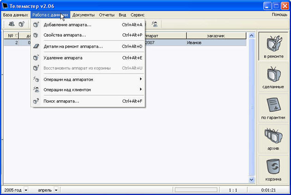The image size is (291, 195).
Task: Click the scroll-down arrow of the table scrollbar
Action: (252, 180)
